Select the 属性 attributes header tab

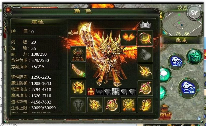tap(37, 22)
